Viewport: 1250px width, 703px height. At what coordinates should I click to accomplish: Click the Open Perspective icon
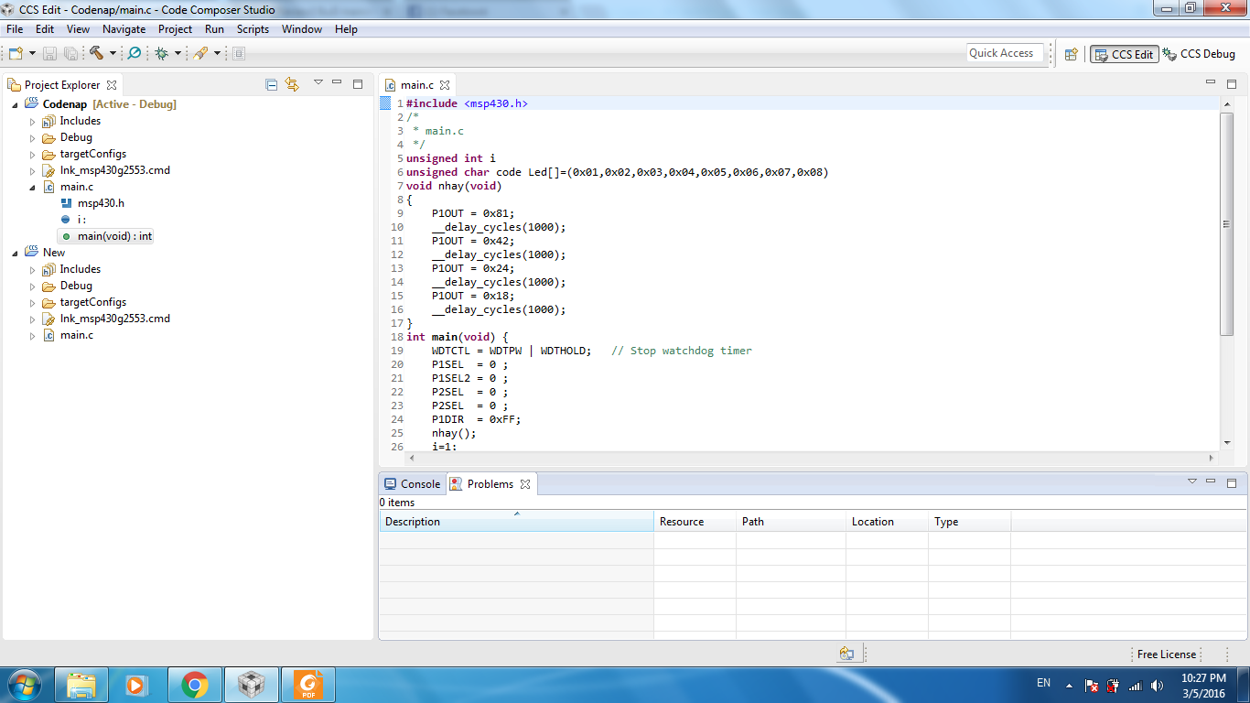pos(1071,54)
